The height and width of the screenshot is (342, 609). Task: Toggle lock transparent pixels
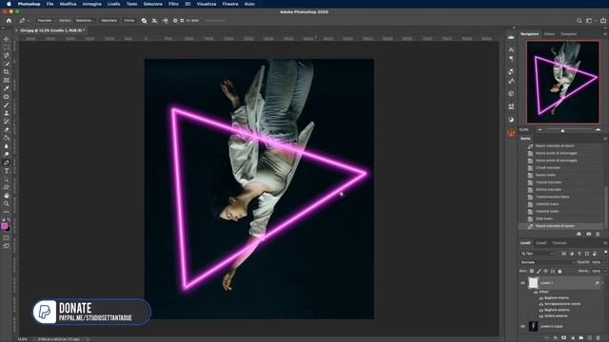click(532, 271)
